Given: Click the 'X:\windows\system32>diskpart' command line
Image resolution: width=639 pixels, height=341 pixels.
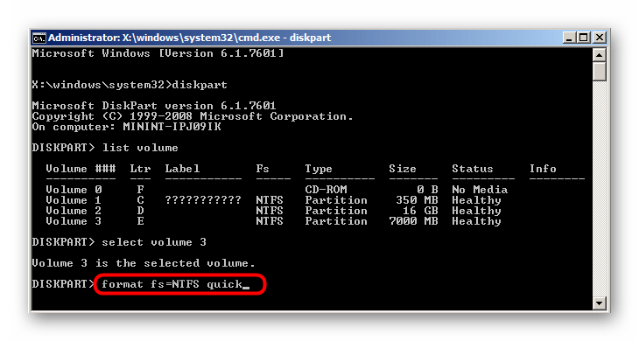Looking at the screenshot, I should click(x=130, y=85).
